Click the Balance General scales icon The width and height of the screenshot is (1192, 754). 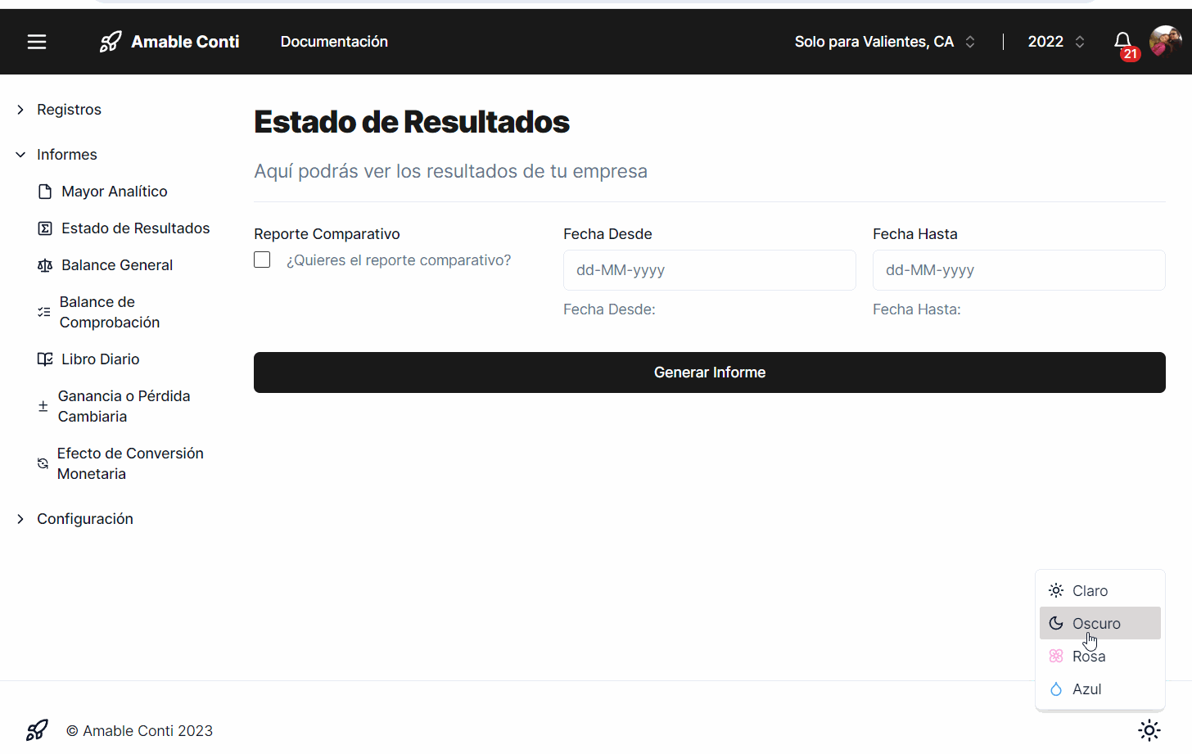click(x=45, y=265)
